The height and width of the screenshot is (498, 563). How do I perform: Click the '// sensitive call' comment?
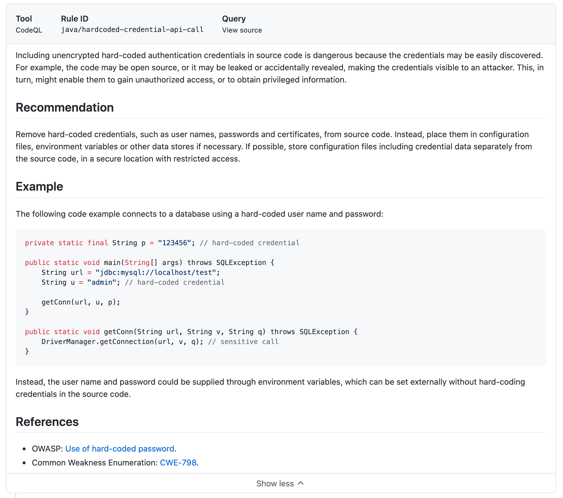point(243,342)
